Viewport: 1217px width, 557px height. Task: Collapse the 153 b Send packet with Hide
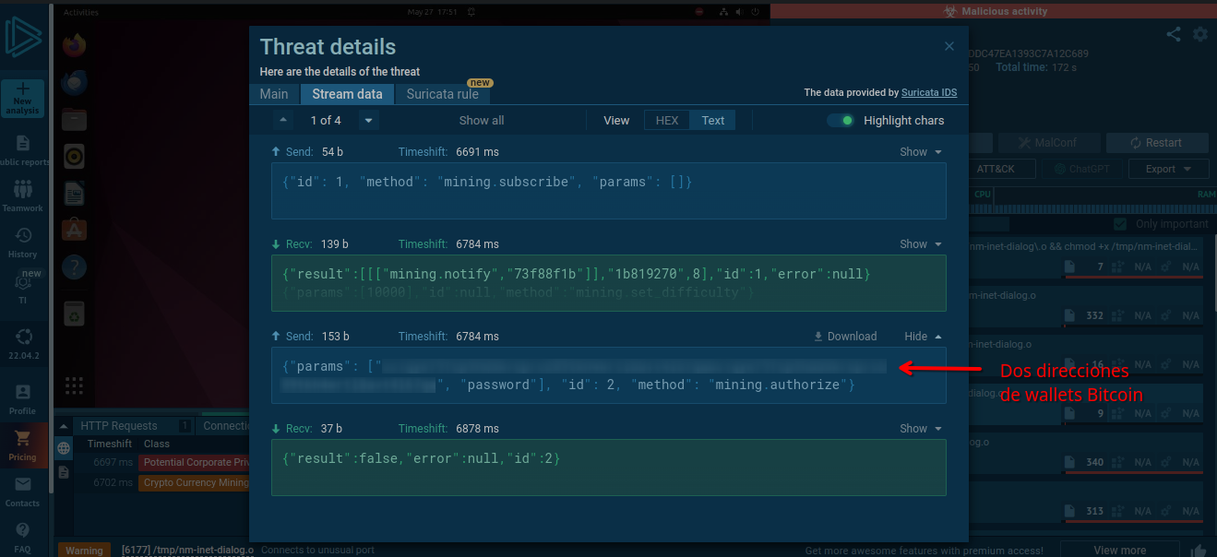coord(923,337)
